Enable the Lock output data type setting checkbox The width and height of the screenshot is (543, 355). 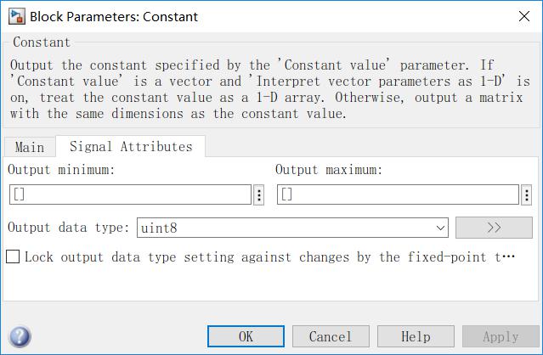13,256
